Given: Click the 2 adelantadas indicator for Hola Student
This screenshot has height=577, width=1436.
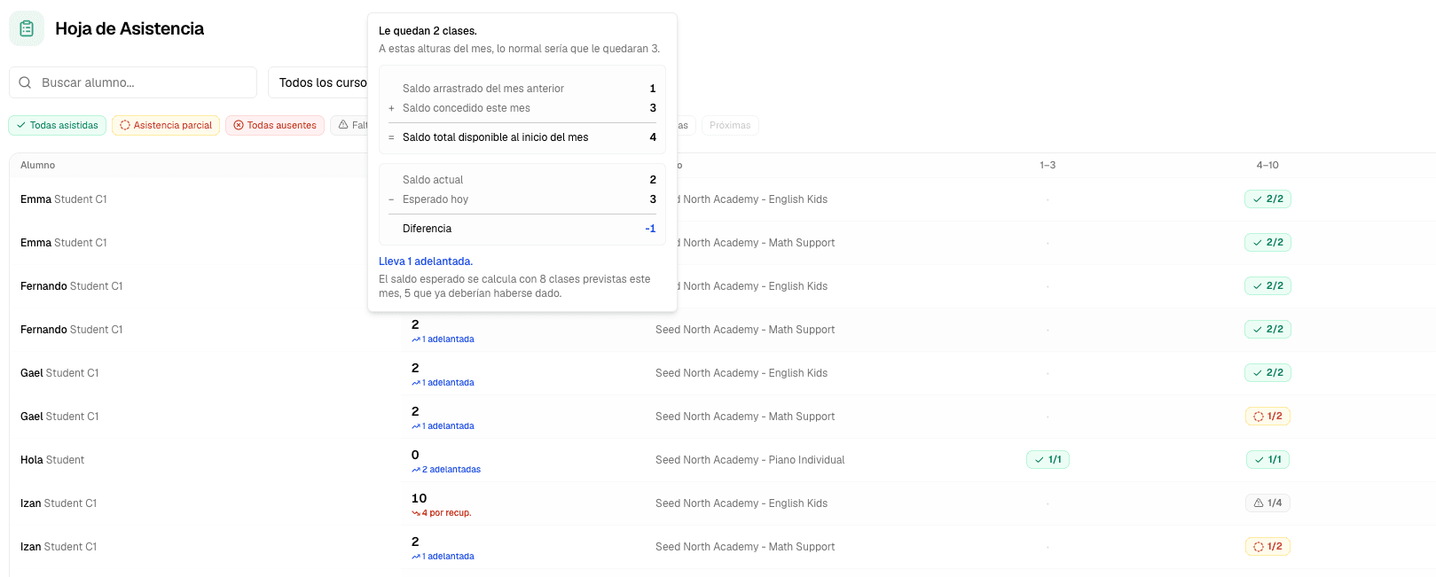Looking at the screenshot, I should (446, 470).
